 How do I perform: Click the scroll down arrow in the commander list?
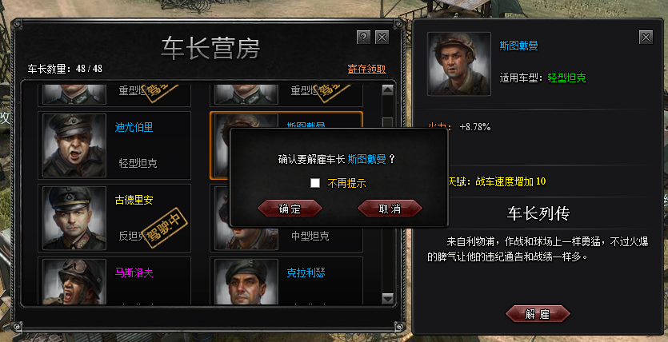pyautogui.click(x=387, y=298)
